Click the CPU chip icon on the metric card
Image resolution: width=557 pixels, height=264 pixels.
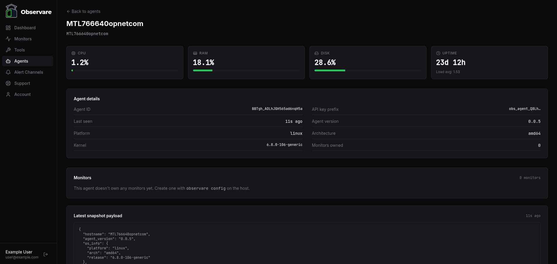(x=73, y=53)
